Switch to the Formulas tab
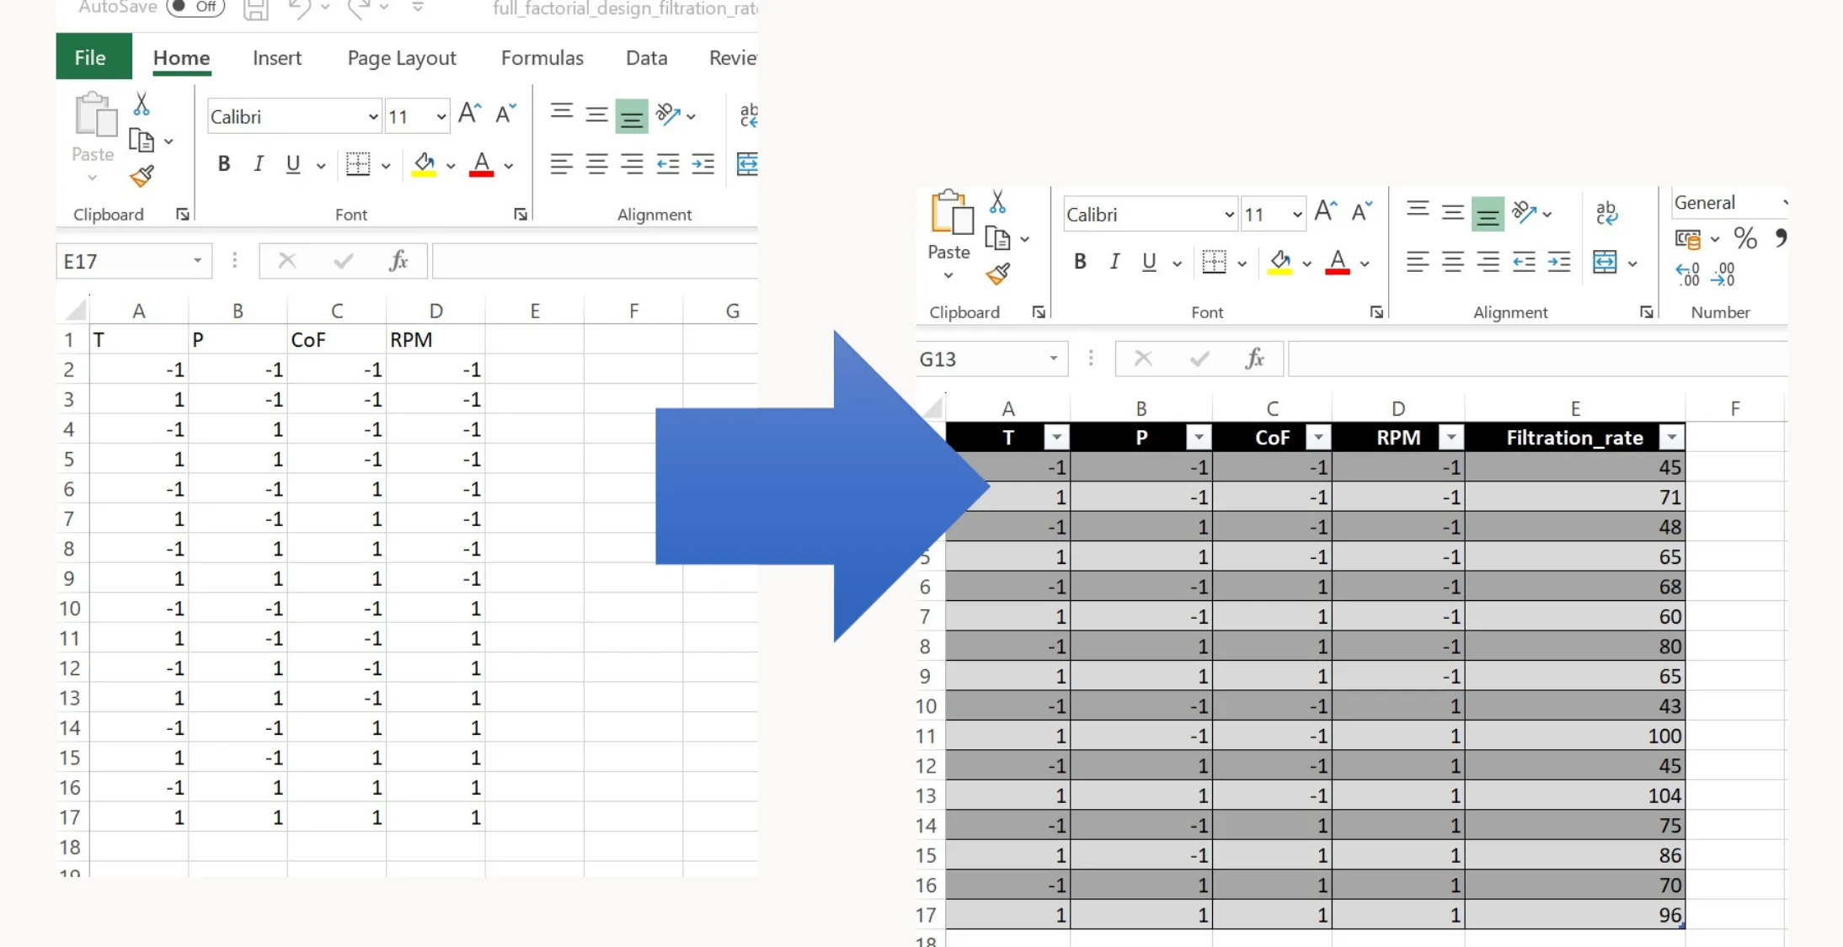 [542, 58]
